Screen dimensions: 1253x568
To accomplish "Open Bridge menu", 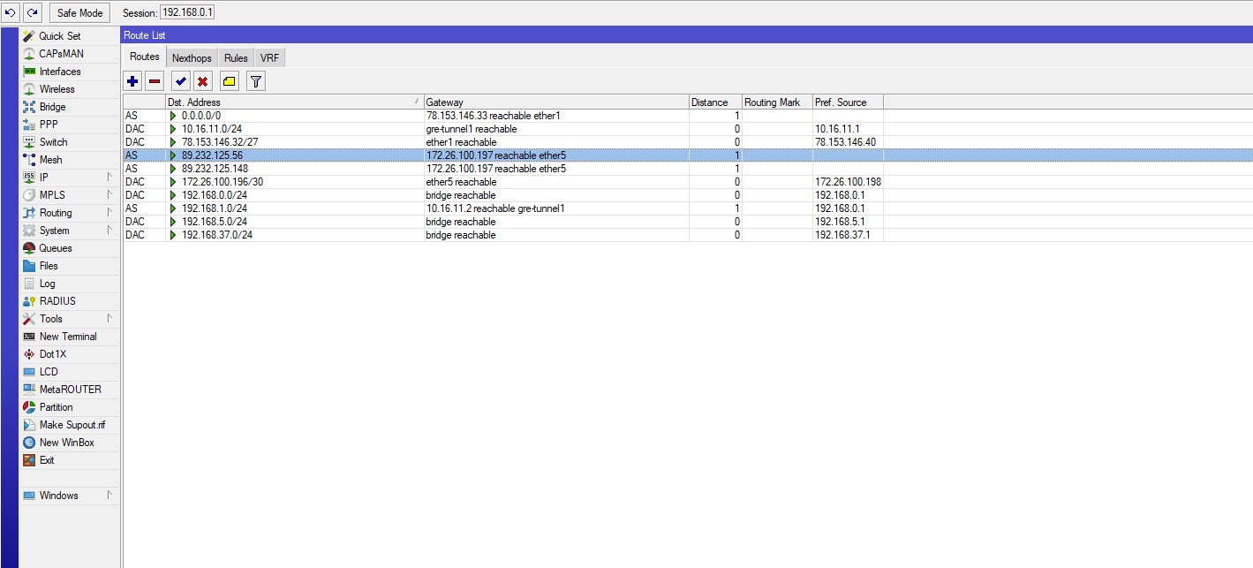I will [x=53, y=107].
